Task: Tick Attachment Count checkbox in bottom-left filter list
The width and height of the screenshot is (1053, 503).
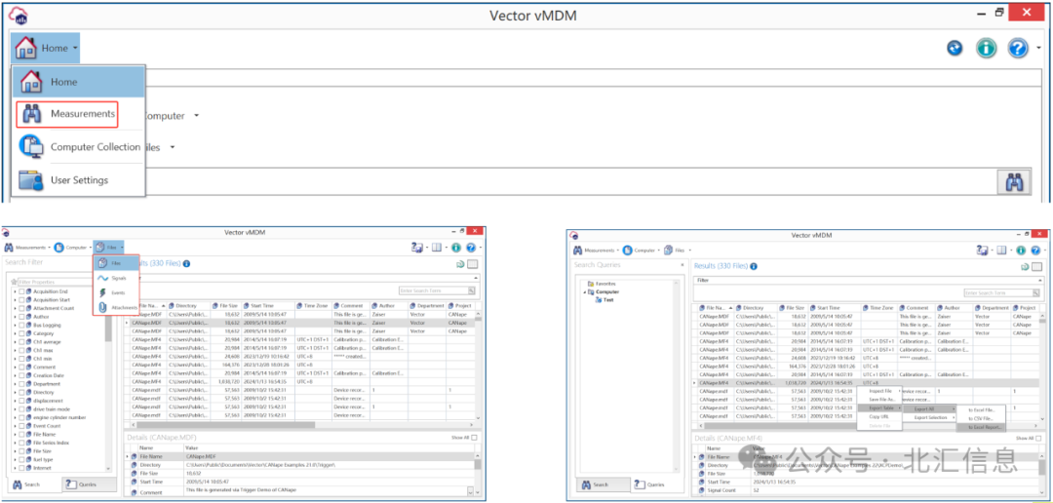Action: [x=21, y=308]
